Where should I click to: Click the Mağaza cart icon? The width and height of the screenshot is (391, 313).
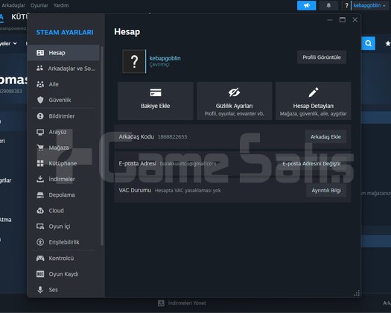point(40,148)
